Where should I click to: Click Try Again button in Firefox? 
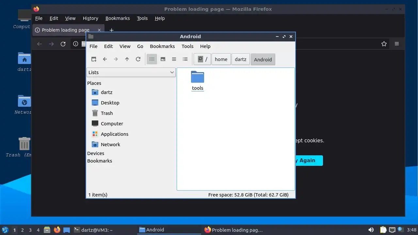tap(309, 161)
